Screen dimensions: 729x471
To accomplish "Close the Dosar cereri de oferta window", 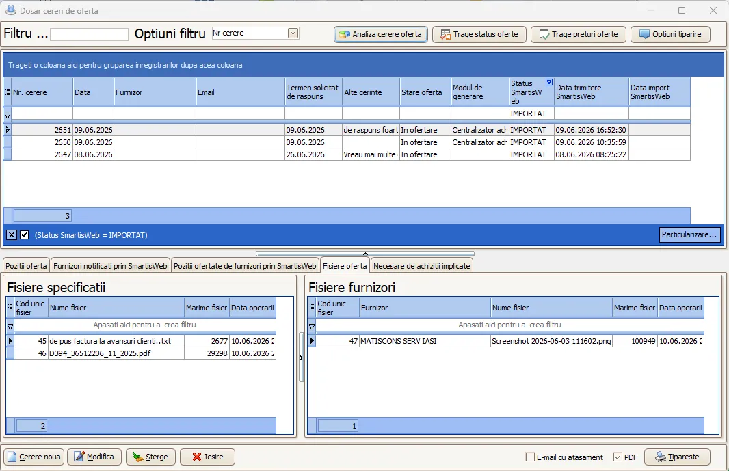I will coord(713,10).
